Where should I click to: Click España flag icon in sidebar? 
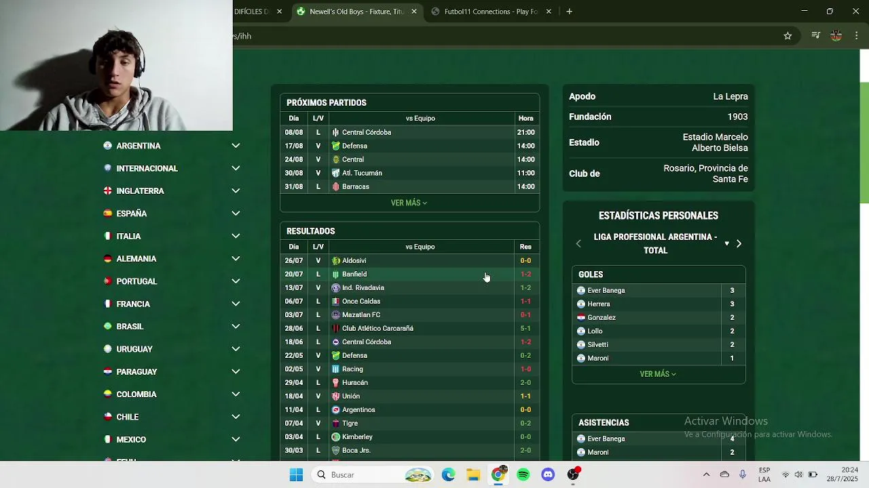(107, 213)
